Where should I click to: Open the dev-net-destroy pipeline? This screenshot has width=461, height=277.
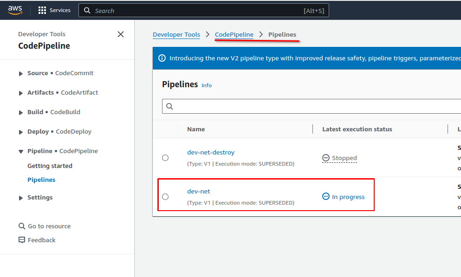click(211, 153)
